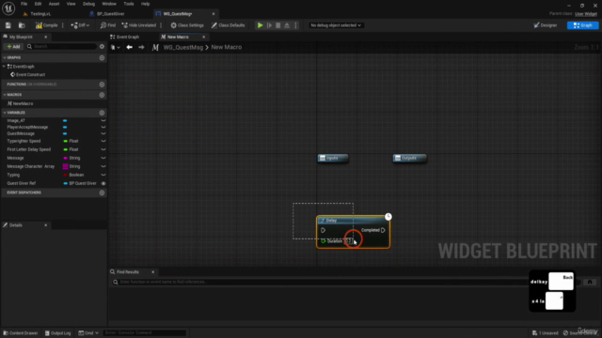This screenshot has height=338, width=602.
Task: Click the frame skip play icon
Action: [x=269, y=25]
